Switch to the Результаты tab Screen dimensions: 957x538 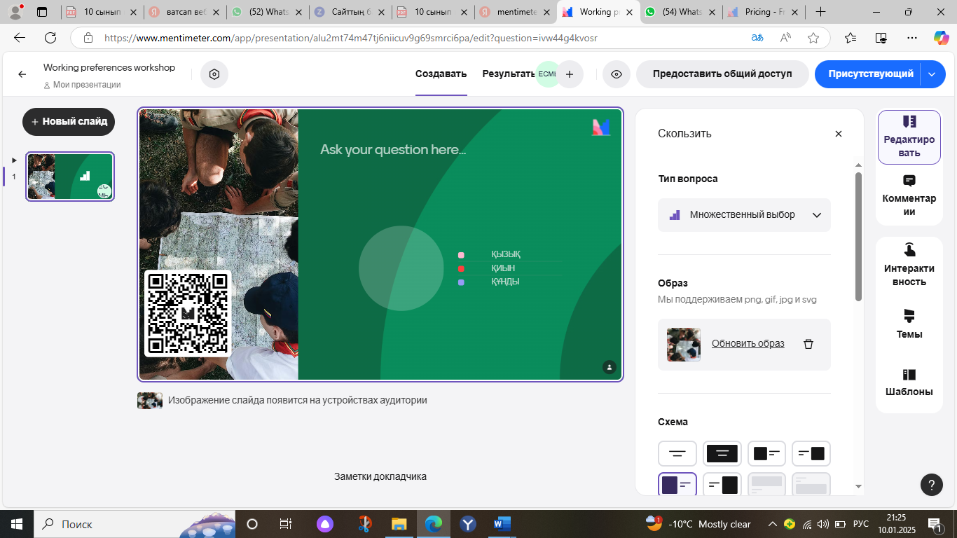(x=509, y=74)
